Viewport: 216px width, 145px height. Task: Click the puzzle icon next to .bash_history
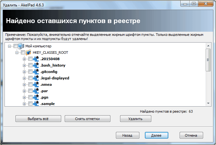[36, 65]
